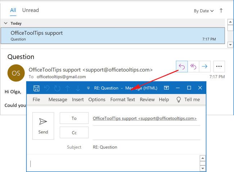Click the Cc button
The image size is (234, 172).
point(74,132)
